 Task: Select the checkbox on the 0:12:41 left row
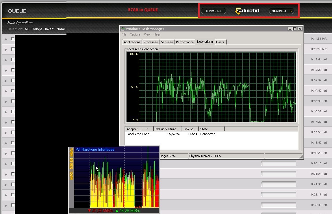(13, 59)
